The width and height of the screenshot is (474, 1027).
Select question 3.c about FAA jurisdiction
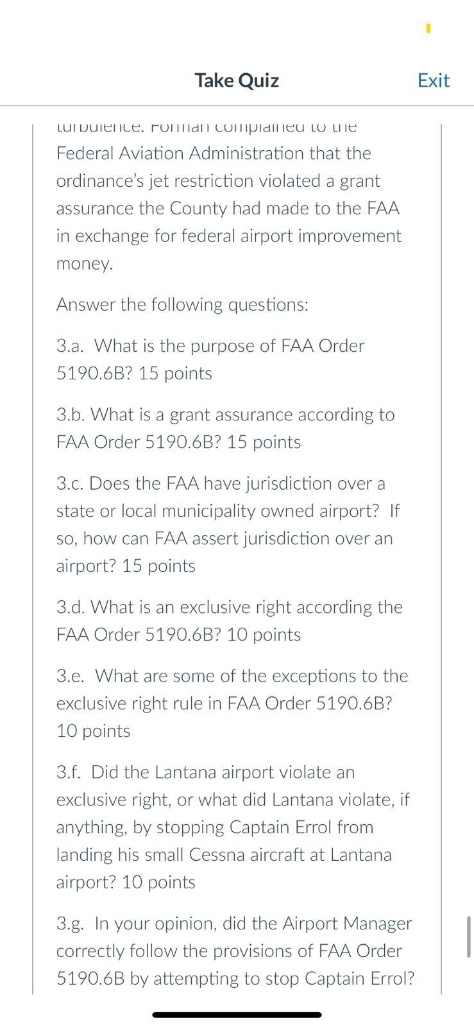(228, 524)
